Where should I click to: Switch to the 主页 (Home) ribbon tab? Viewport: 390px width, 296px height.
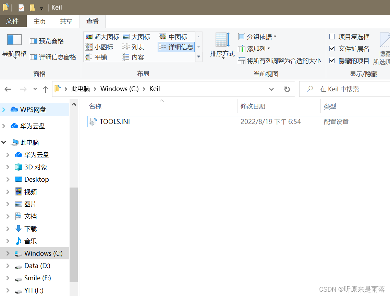coord(40,21)
